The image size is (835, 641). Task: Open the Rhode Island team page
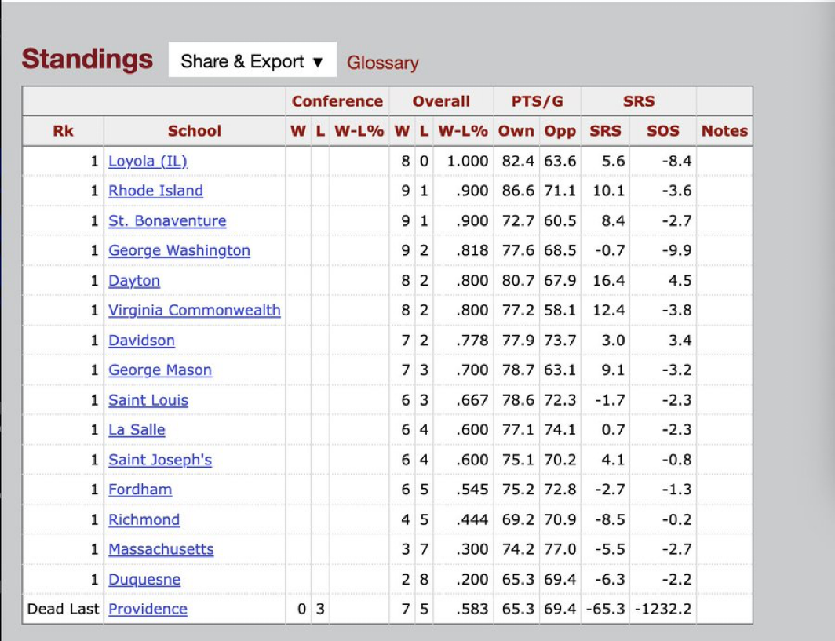point(155,191)
